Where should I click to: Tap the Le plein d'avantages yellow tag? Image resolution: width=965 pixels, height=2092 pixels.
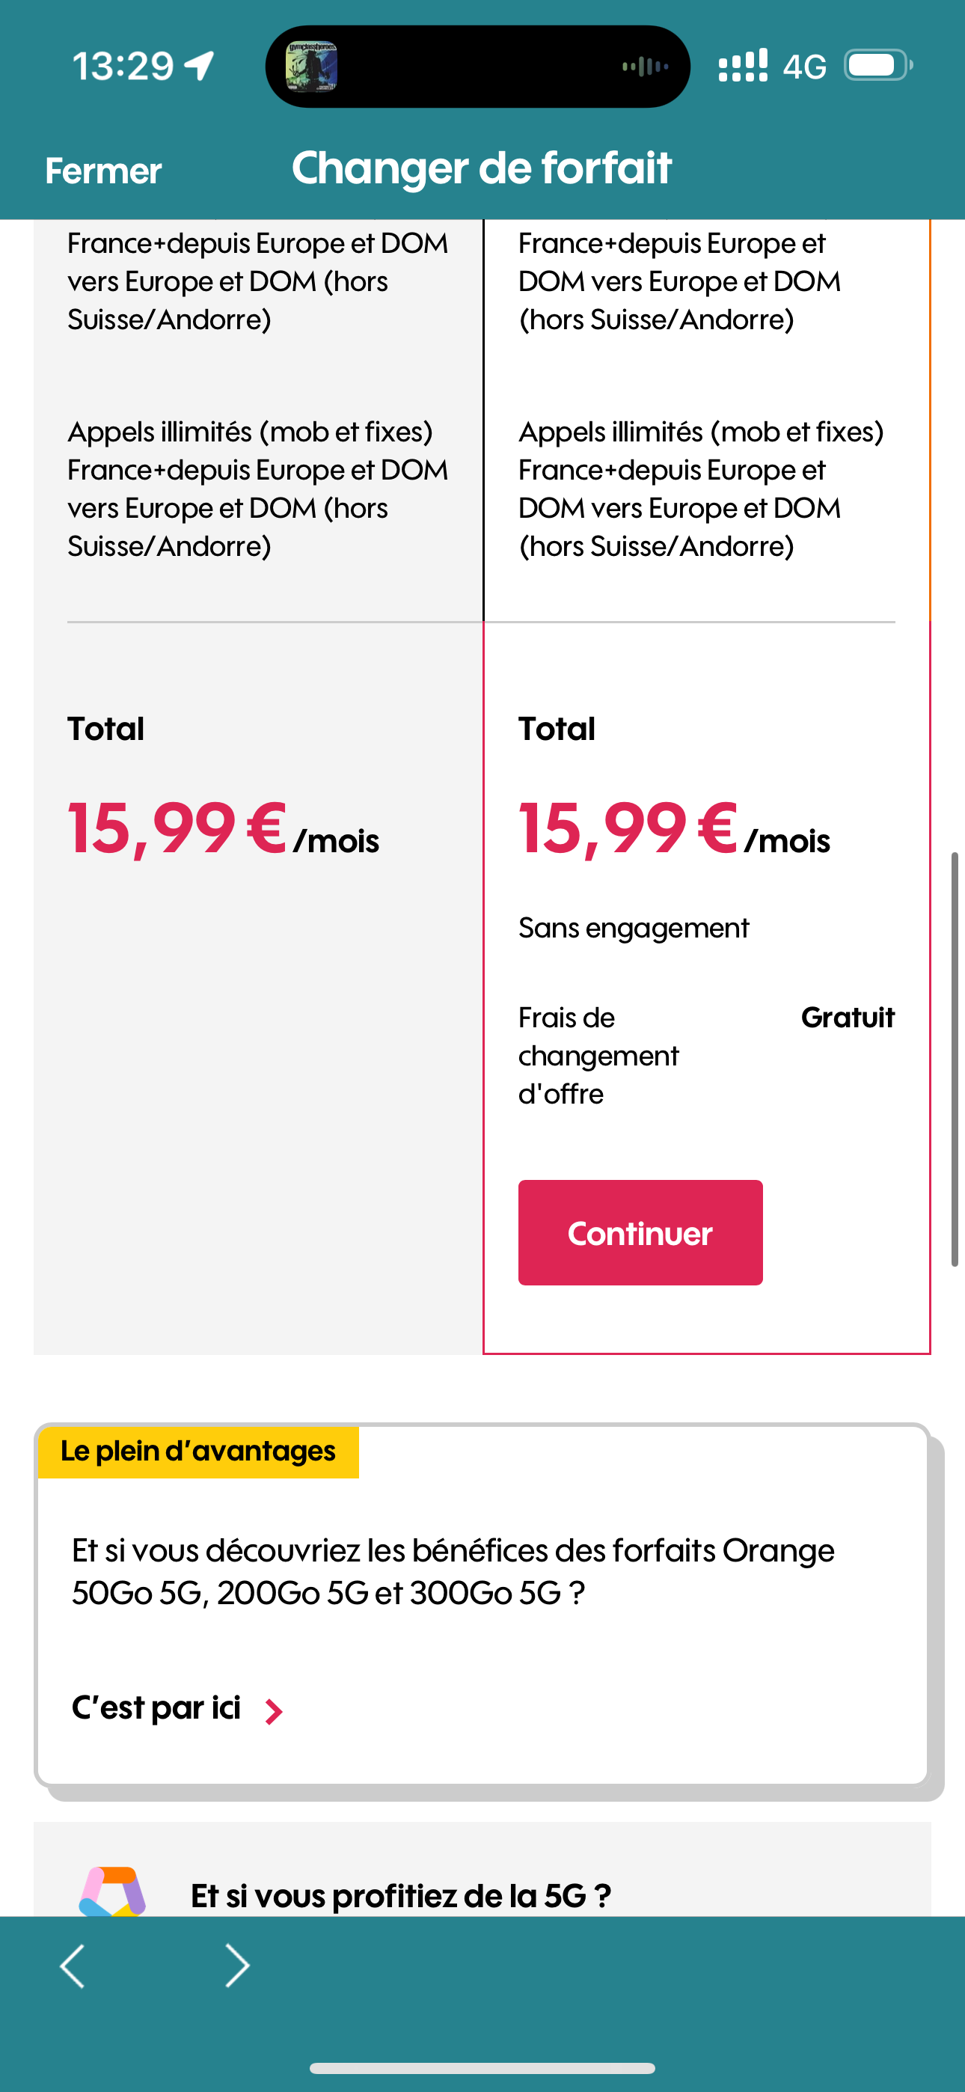(198, 1452)
